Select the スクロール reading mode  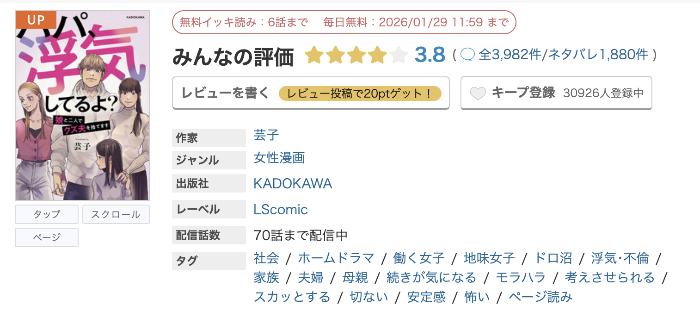pyautogui.click(x=116, y=214)
